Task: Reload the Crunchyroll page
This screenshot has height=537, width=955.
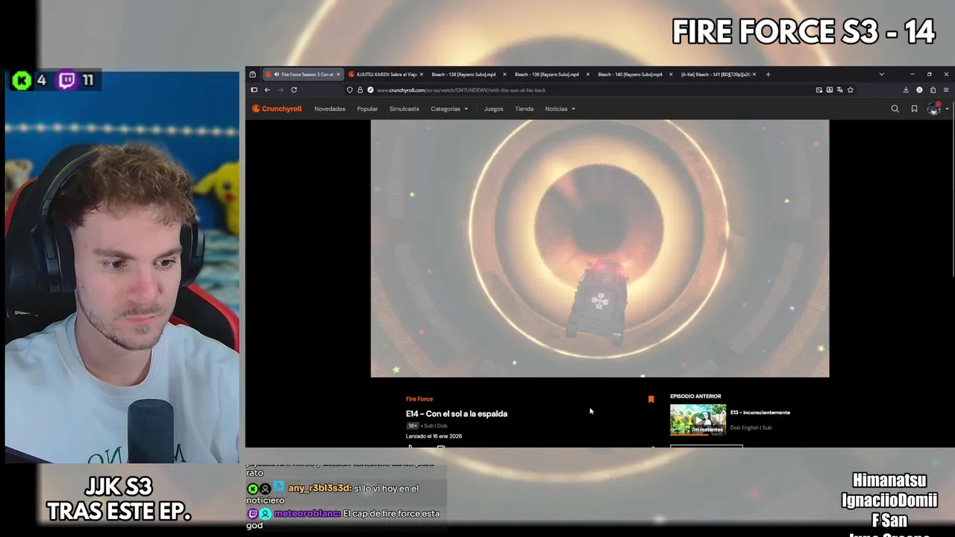Action: (x=294, y=89)
